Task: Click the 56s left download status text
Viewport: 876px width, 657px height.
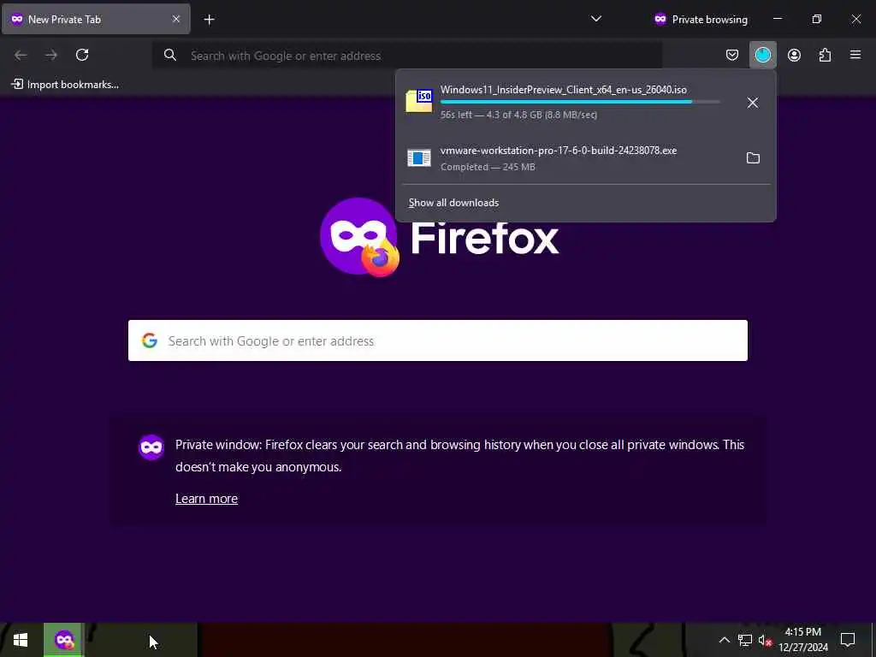Action: click(x=518, y=115)
